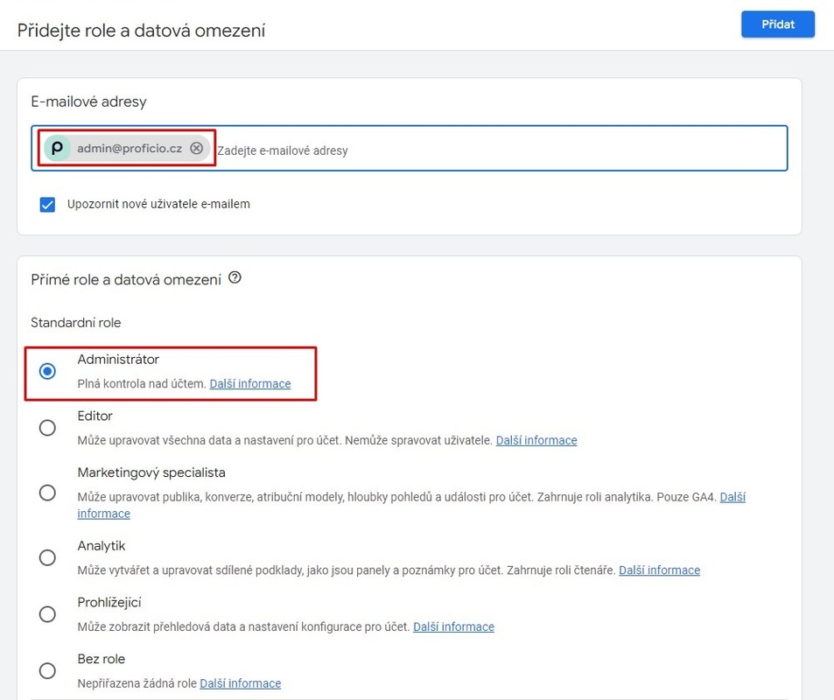Open Další informace link for Editor role
834x700 pixels.
tap(536, 440)
